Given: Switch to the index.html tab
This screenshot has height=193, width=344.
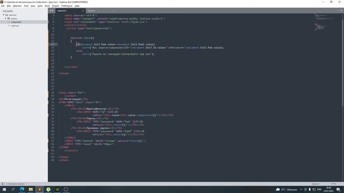Looking at the screenshot, I should 68,11.
